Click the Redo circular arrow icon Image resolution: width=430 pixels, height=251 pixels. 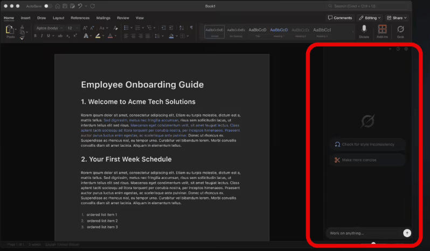pos(93,6)
